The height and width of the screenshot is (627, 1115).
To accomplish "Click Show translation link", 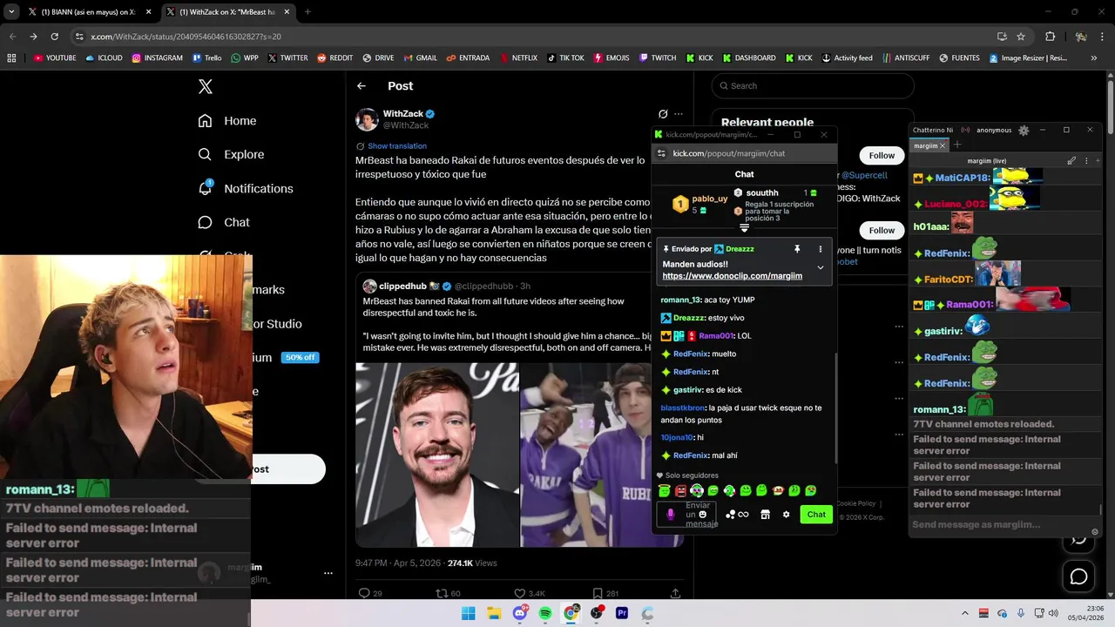I will pos(397,146).
